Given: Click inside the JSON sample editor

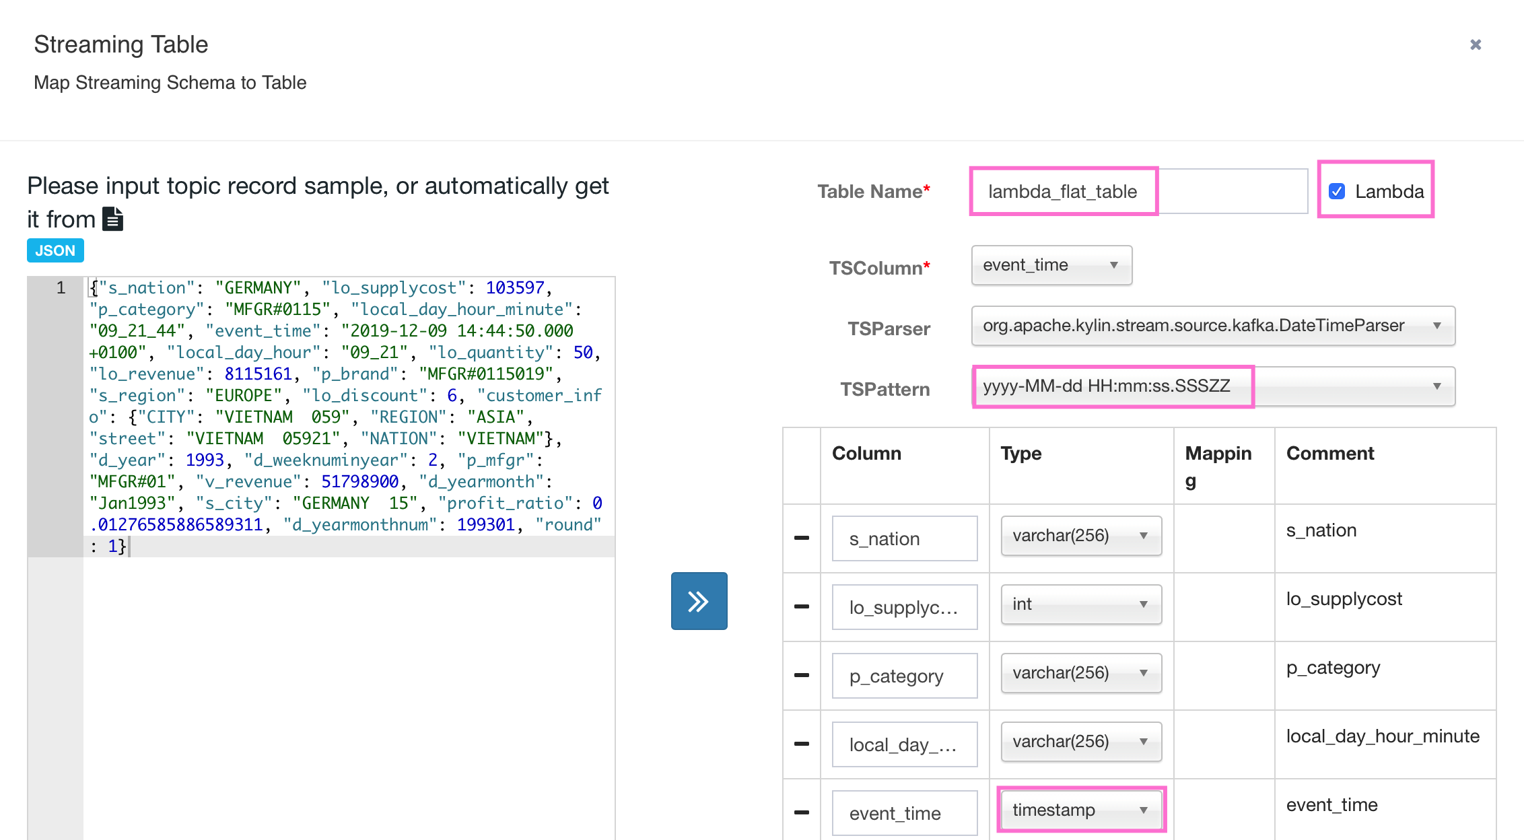Looking at the screenshot, I should pyautogui.click(x=349, y=673).
